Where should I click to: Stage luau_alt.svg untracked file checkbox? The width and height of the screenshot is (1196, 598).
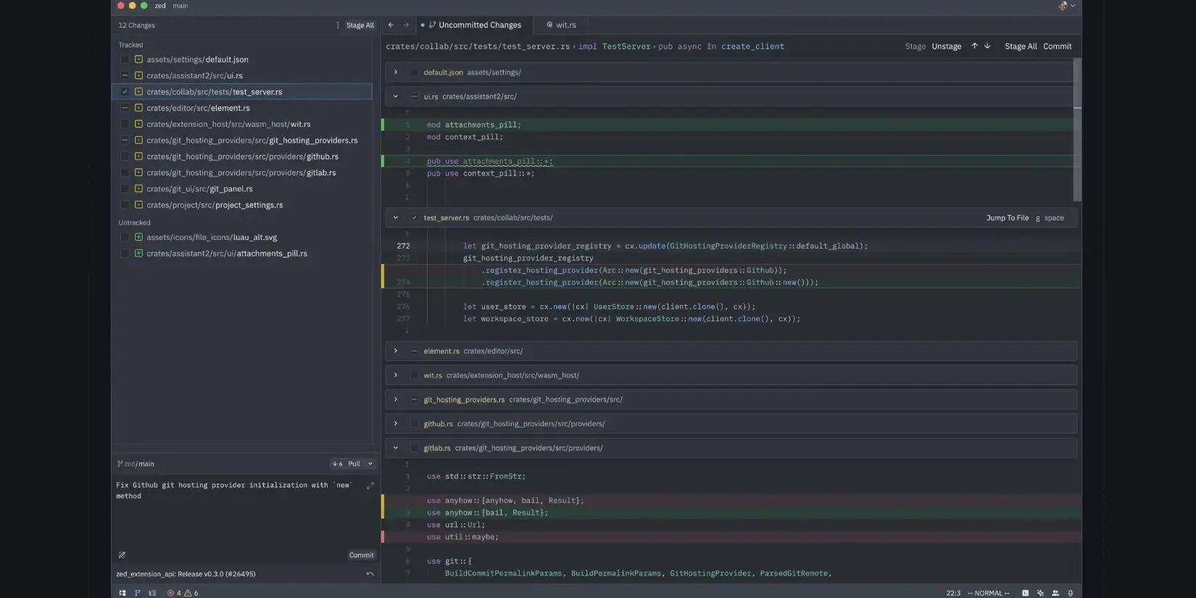coord(125,237)
